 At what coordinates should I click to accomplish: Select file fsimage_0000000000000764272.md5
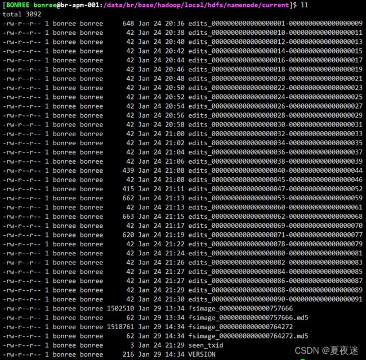(248, 336)
